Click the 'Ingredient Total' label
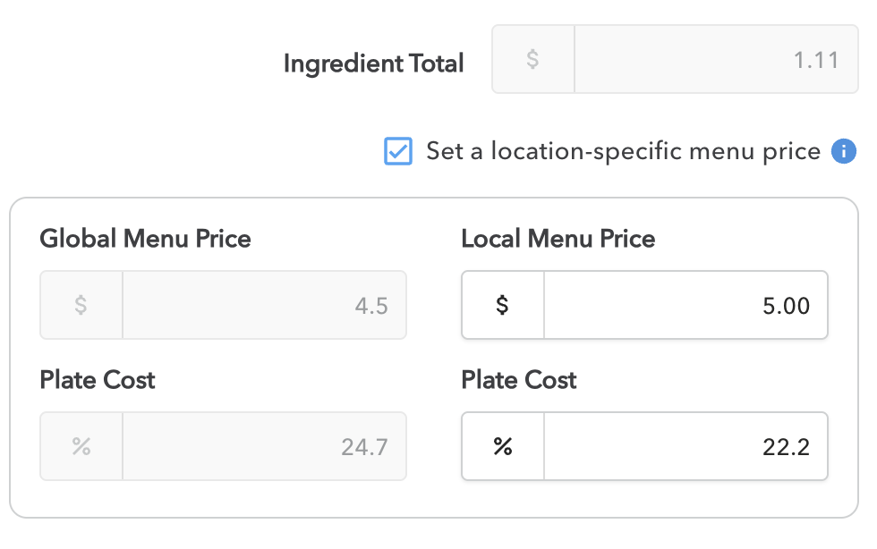The width and height of the screenshot is (877, 549). click(x=373, y=63)
